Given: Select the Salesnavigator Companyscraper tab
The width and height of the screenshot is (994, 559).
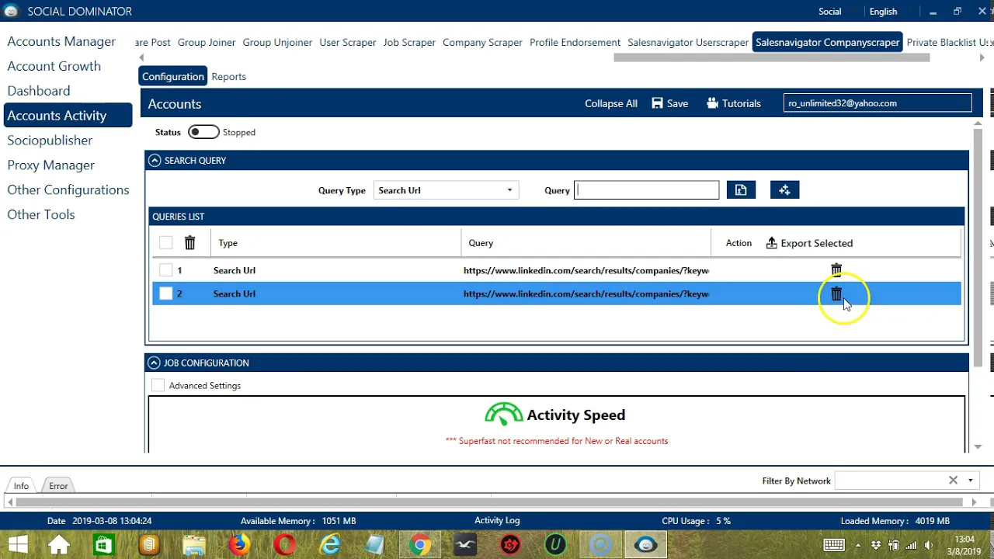Looking at the screenshot, I should click(x=828, y=43).
